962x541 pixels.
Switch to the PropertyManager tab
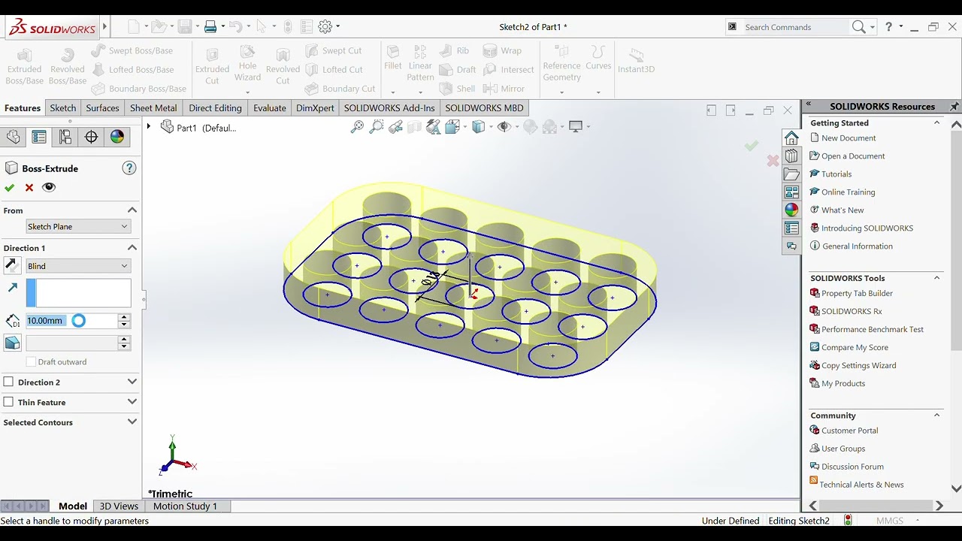[39, 137]
